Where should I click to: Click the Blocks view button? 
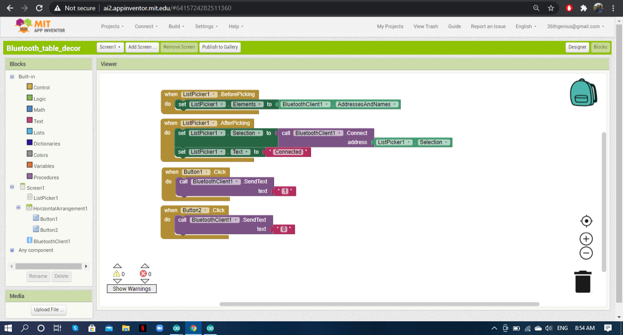[x=600, y=47]
